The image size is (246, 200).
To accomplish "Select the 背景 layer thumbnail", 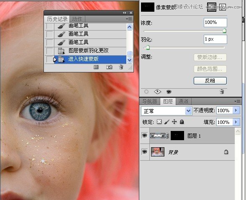I will 158,152.
